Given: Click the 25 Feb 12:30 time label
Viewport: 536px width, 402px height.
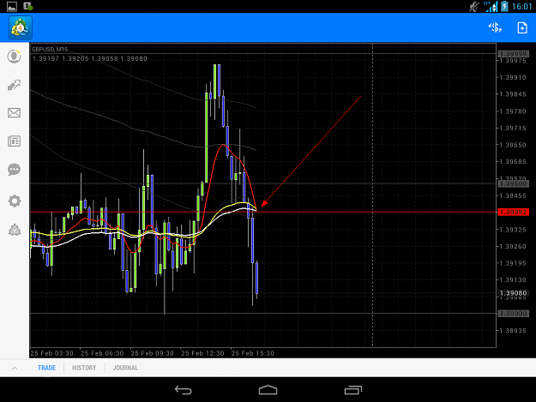Looking at the screenshot, I should click(x=202, y=353).
